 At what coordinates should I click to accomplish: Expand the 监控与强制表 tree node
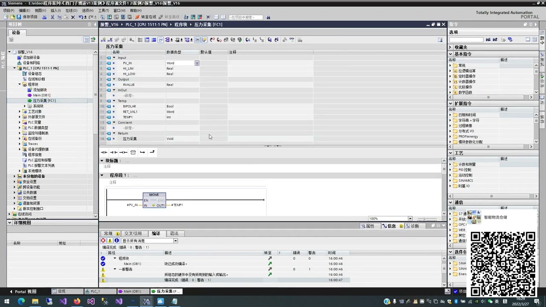pos(20,133)
